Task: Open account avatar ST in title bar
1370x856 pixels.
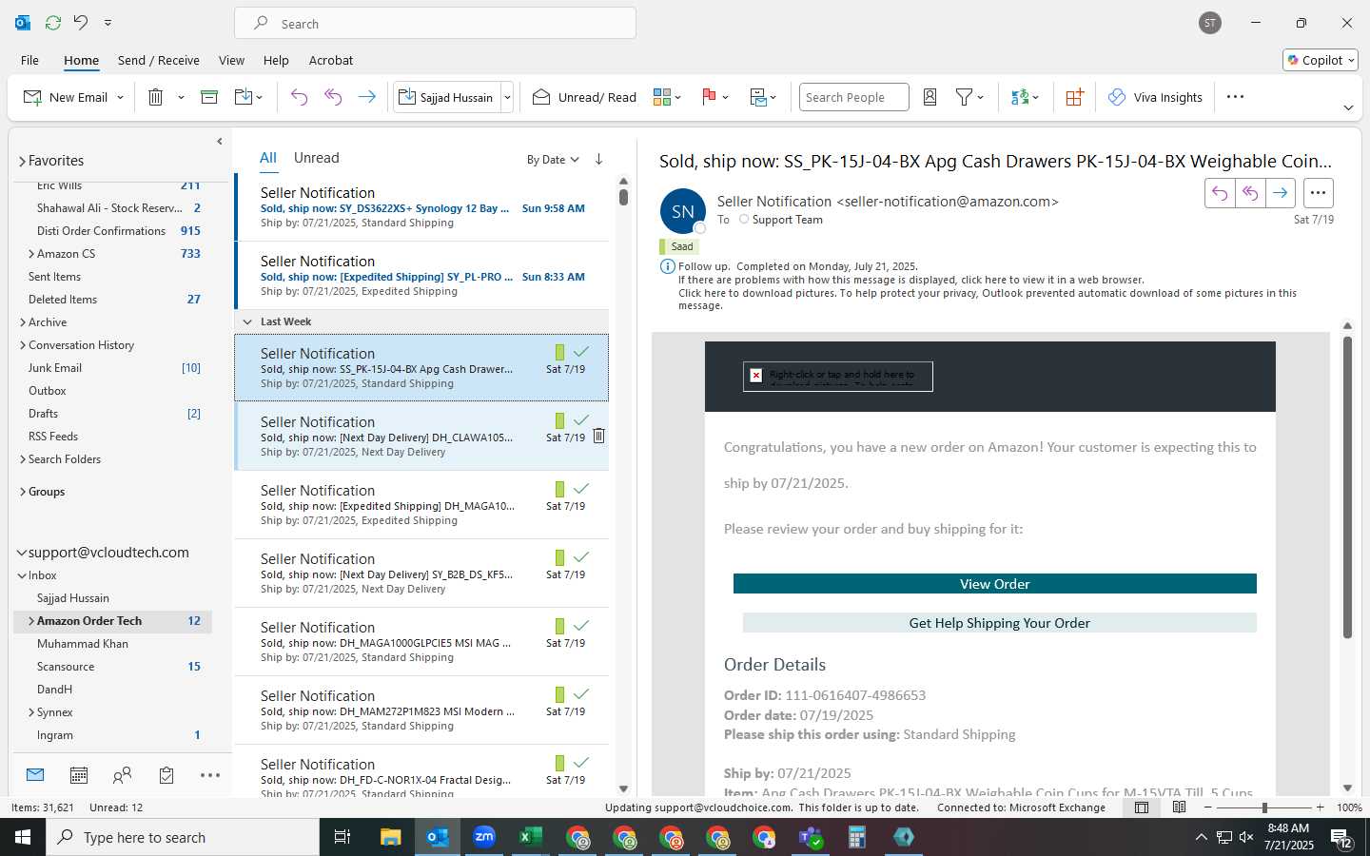Action: click(1210, 23)
